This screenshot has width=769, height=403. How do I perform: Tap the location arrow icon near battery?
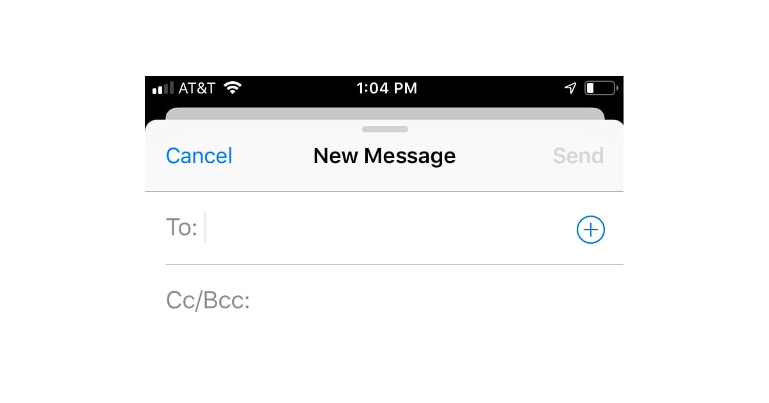click(x=570, y=88)
